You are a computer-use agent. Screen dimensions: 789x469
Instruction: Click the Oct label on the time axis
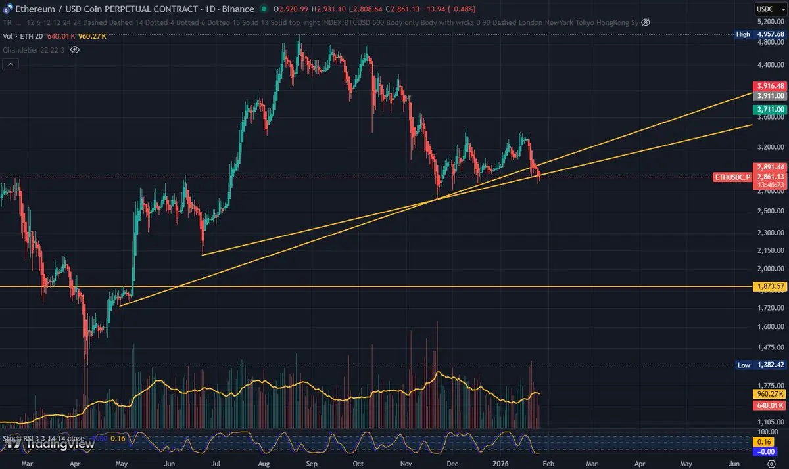point(358,464)
